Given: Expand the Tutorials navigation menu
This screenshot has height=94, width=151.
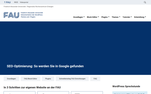Looking at the screenshot, I should pos(127,17).
